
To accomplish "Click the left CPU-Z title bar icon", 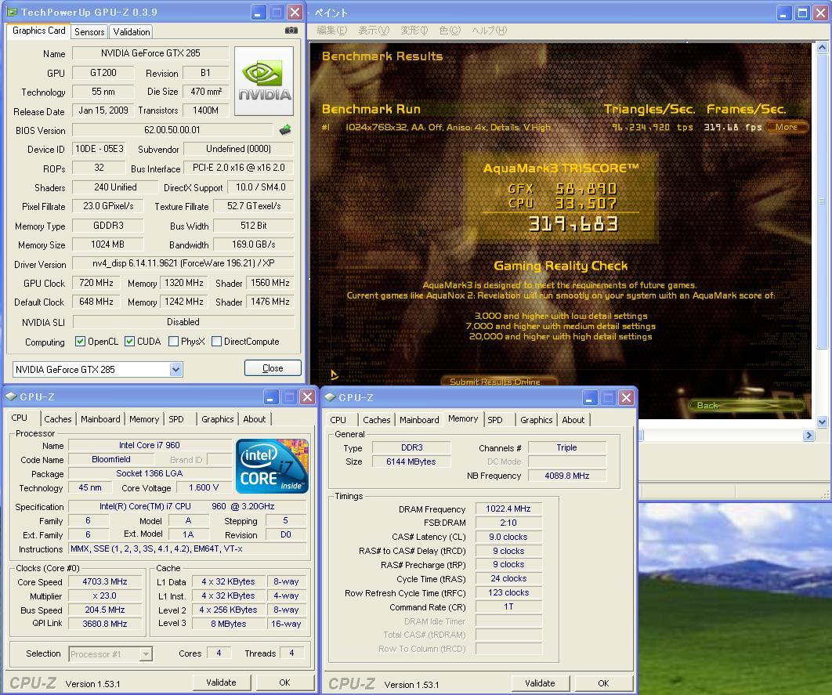I will click(x=11, y=396).
